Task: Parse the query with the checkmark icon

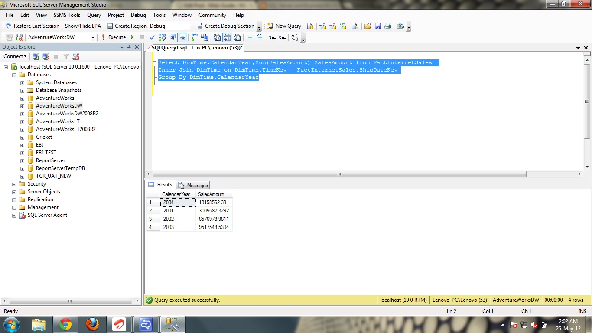Action: coord(152,37)
